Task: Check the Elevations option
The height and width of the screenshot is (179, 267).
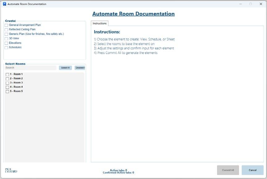Action: tap(6, 43)
